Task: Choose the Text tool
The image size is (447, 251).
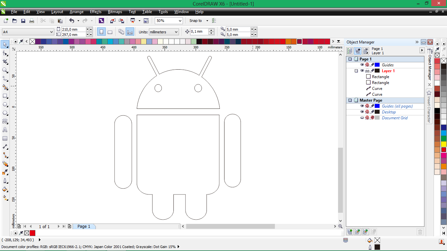Action: click(x=5, y=130)
